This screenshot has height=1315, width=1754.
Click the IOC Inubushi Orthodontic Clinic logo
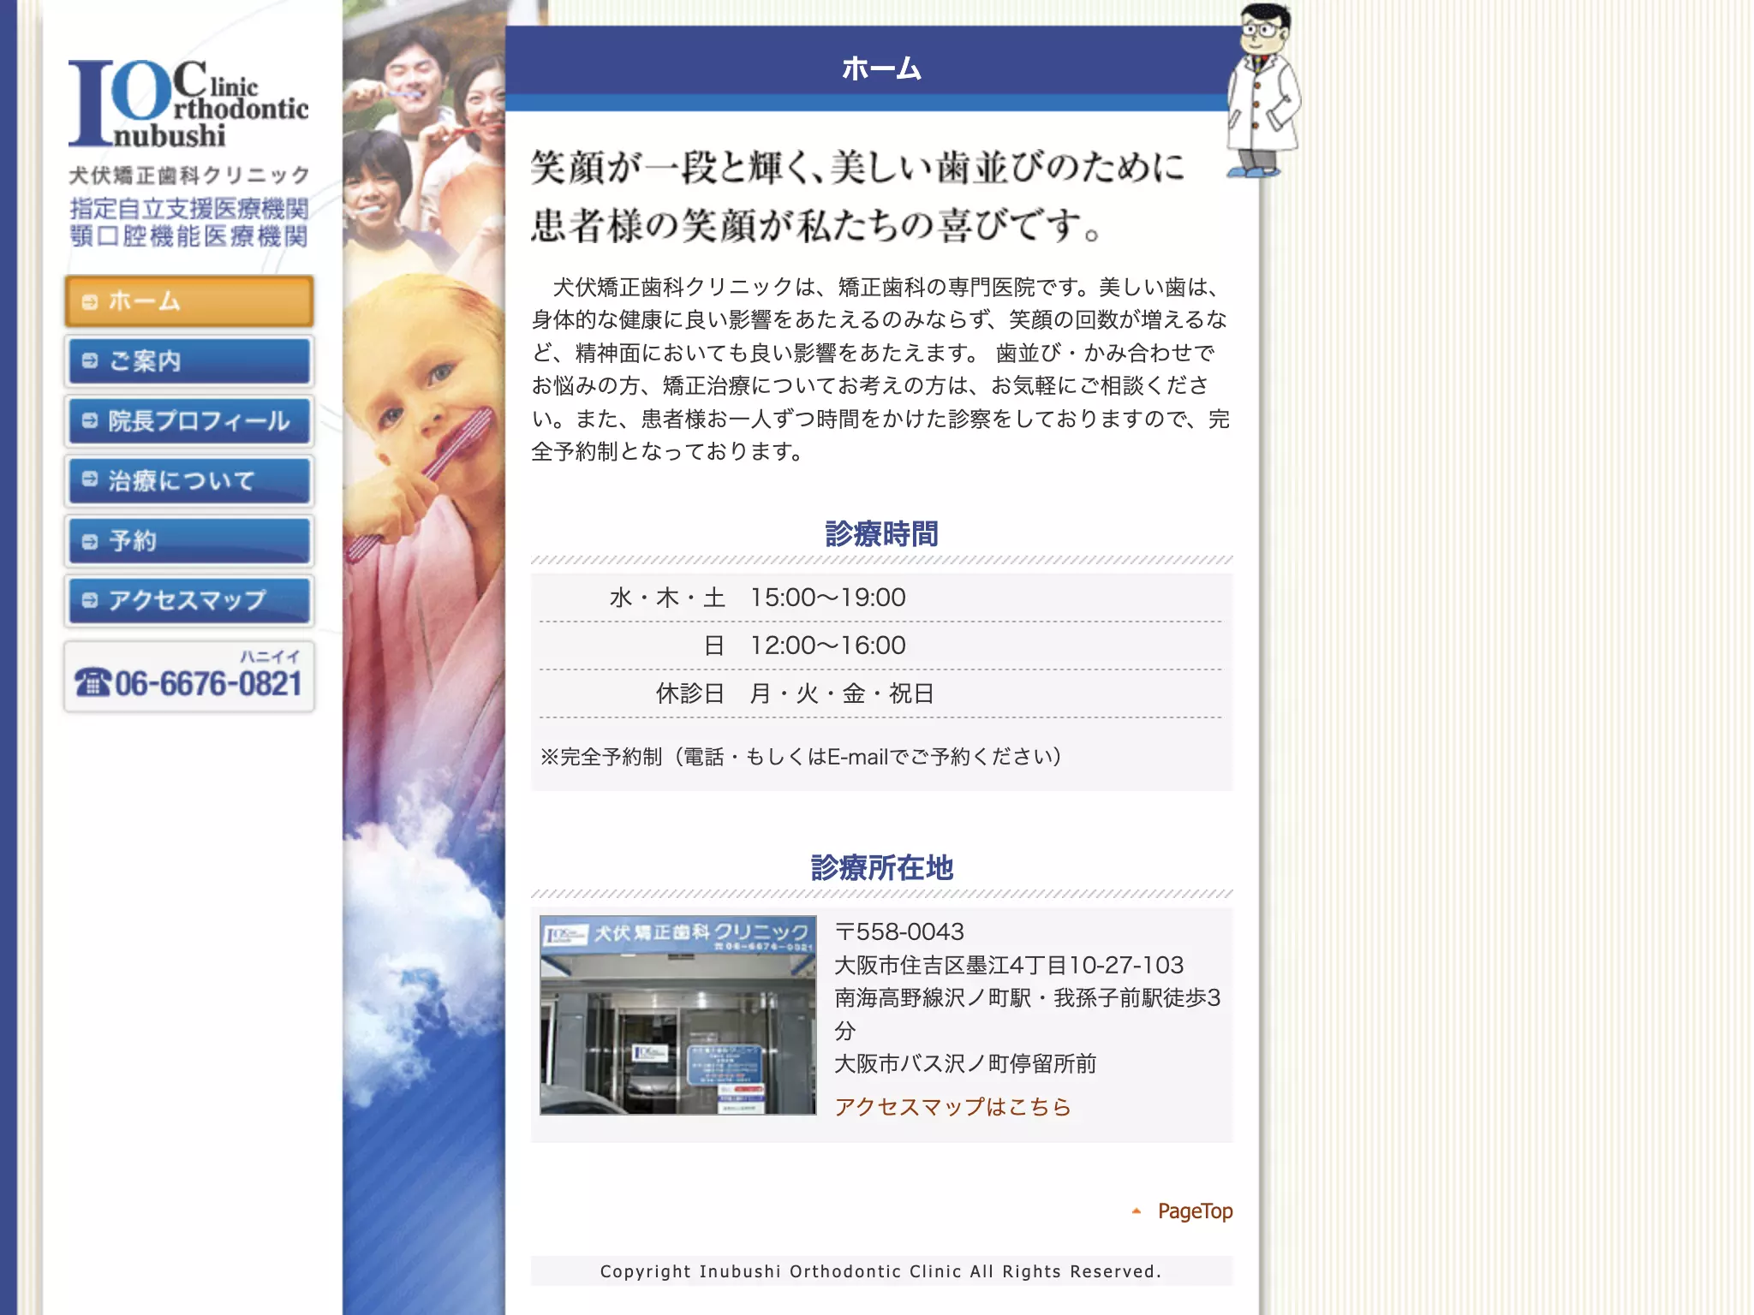pyautogui.click(x=188, y=103)
